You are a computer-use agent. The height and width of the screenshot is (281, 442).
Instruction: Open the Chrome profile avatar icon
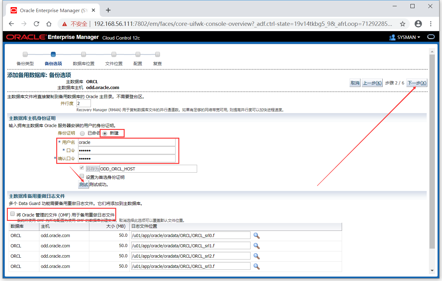418,24
